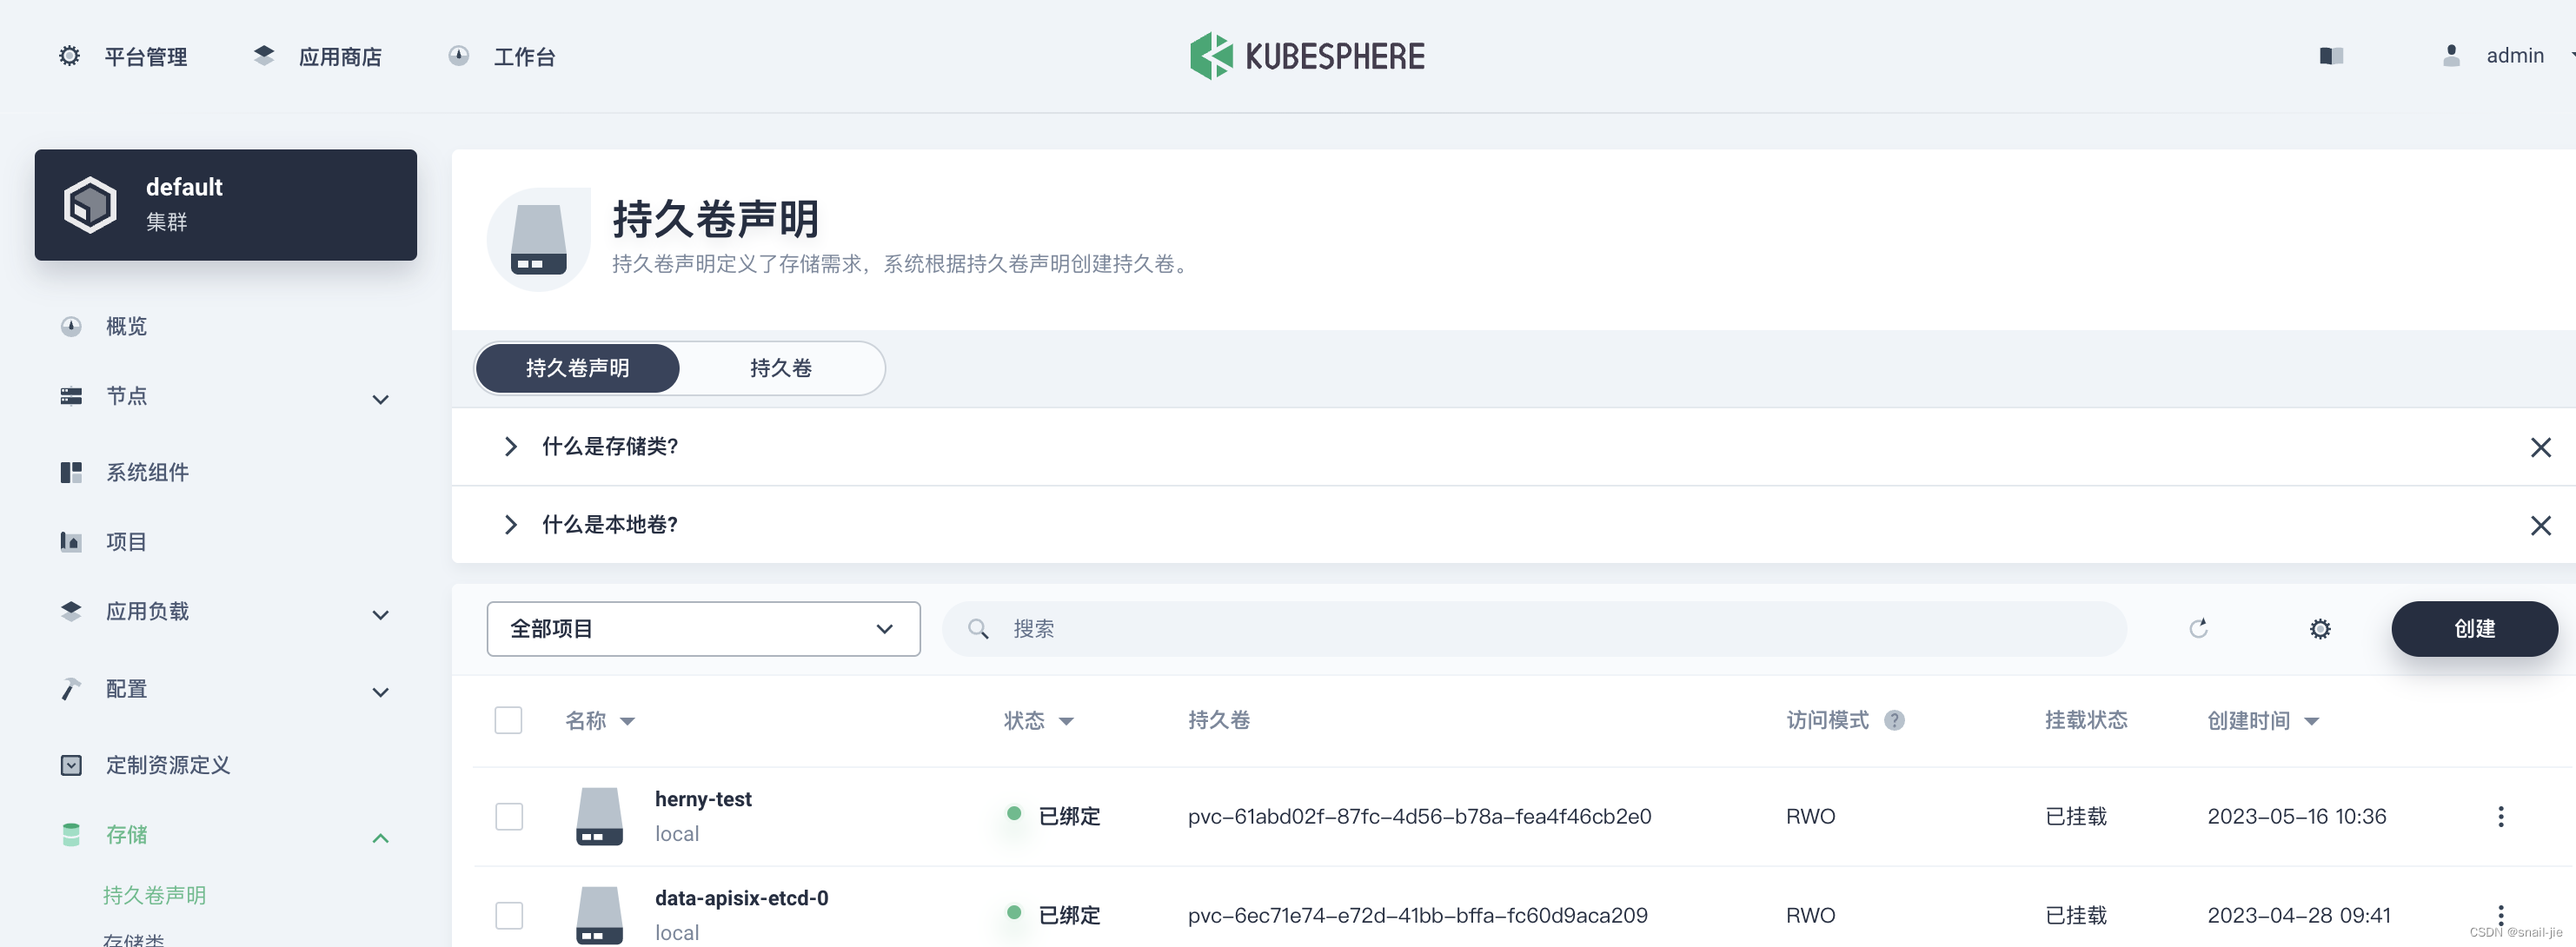Close the 什么是存储类? tip

coord(2540,448)
